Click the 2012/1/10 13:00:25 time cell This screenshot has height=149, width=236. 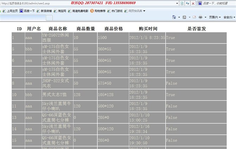(147, 118)
